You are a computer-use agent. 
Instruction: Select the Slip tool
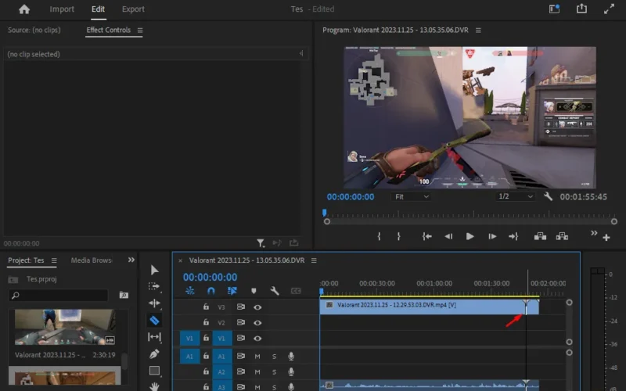click(x=154, y=337)
